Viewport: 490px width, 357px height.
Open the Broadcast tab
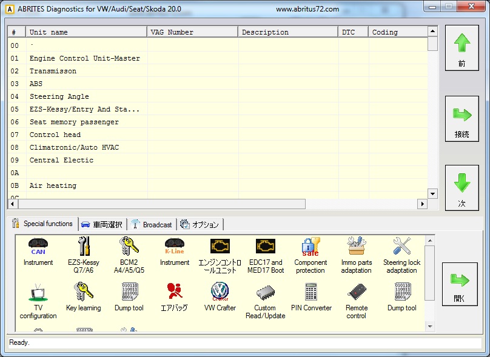coord(152,225)
